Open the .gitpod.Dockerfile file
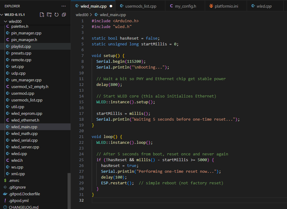This screenshot has height=209, width=287. click(x=24, y=194)
